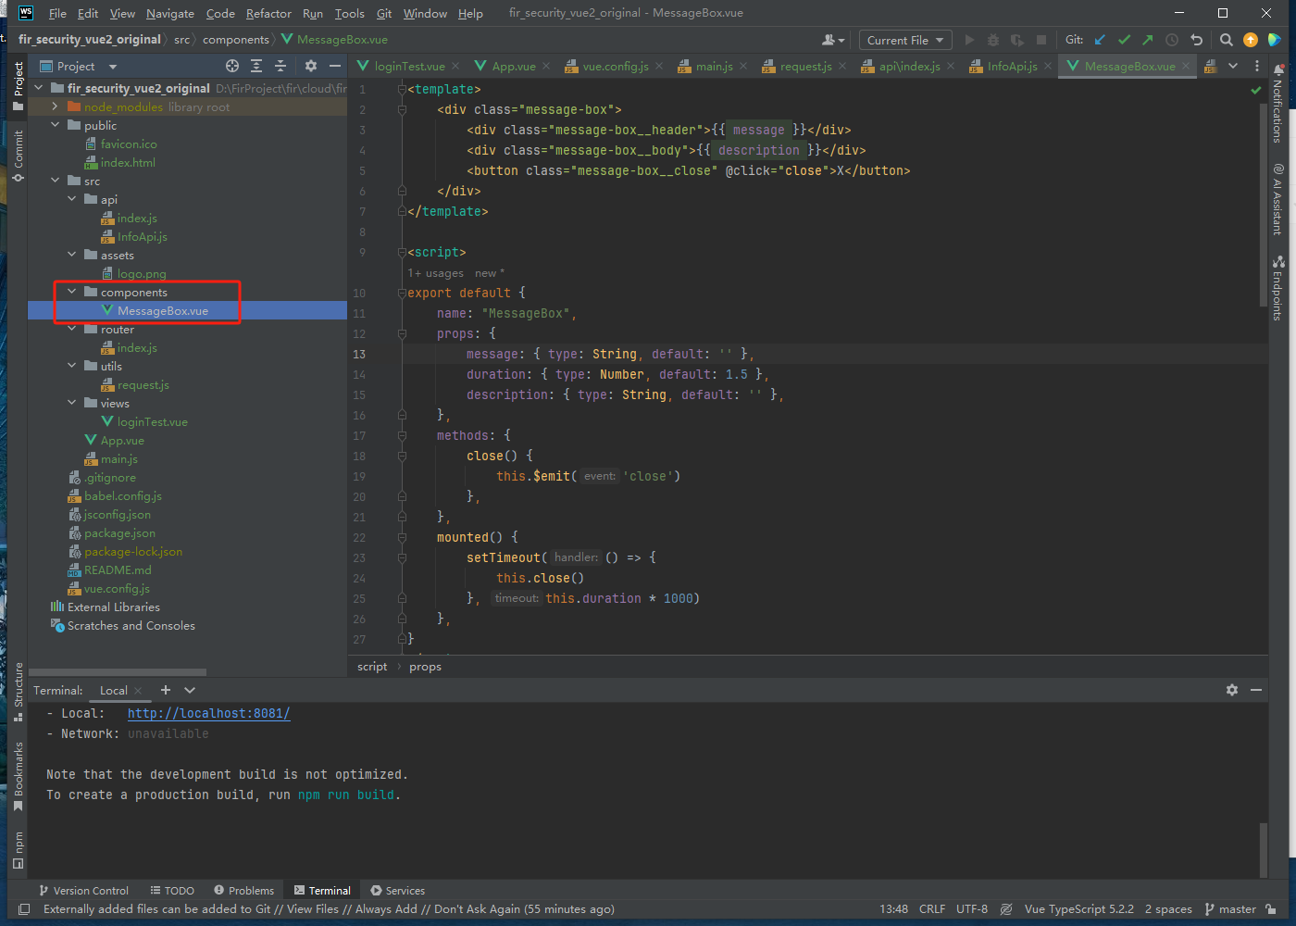The height and width of the screenshot is (926, 1296).
Task: Click Select Opened File target icon
Action: 232,66
